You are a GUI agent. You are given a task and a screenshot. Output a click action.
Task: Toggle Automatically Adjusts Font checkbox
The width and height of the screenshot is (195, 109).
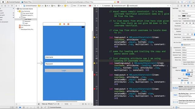[x=182, y=21]
